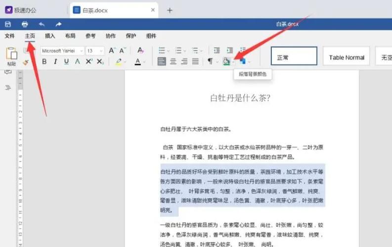392x247 pixels.
Task: Expand the highlight color arrow
Action: tap(125, 62)
